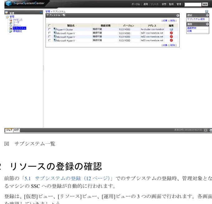Viewport: 212px width, 204px height.
Task: Open the 仮想 view in top bar
Action: (x=164, y=4)
